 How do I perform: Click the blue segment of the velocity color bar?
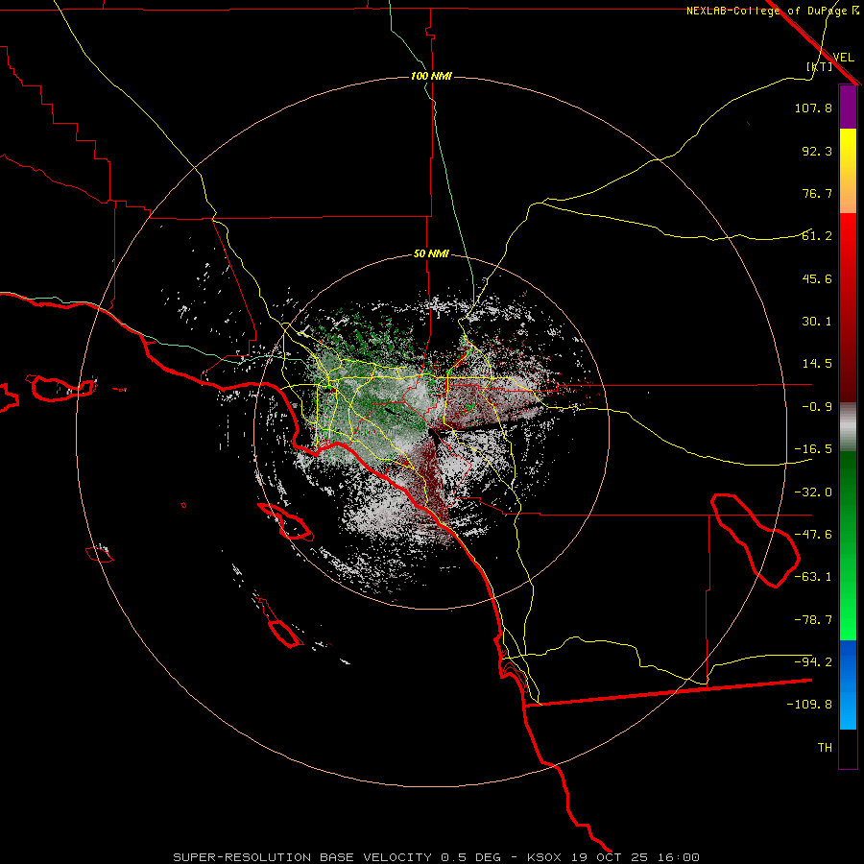click(x=848, y=684)
